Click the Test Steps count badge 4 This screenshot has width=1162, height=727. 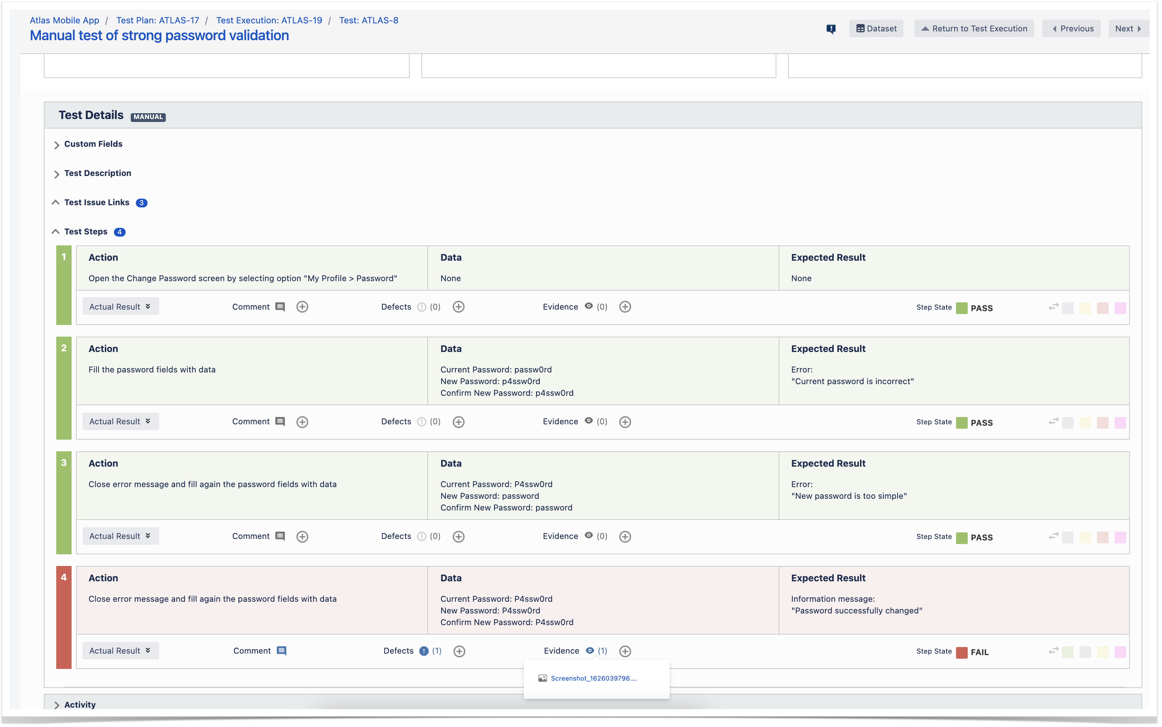point(120,232)
